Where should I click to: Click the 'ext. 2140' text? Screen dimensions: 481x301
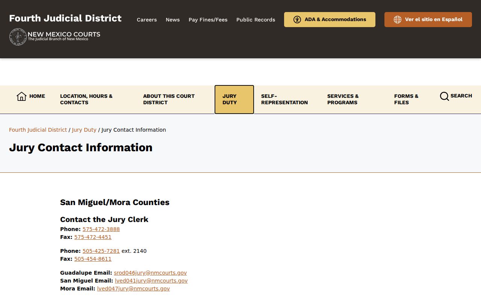134,251
